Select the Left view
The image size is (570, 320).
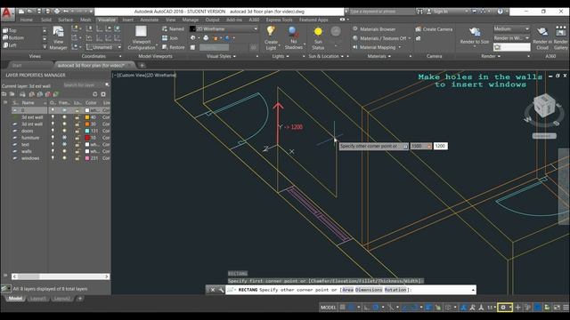10,45
